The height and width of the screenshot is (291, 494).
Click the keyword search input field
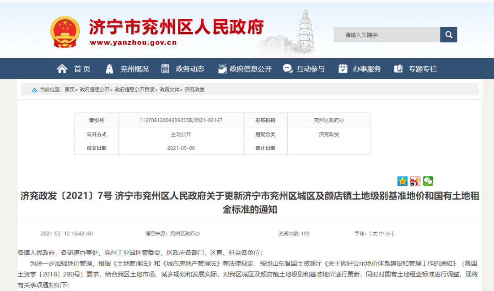coord(387,35)
